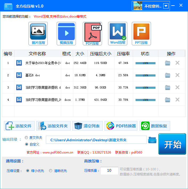Select the PDF压缩 compression icon
This screenshot has height=189, width=188.
[x=92, y=34]
